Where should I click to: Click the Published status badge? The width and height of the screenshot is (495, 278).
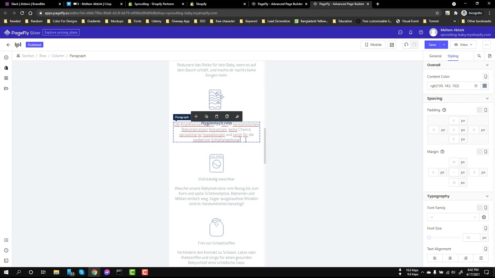34,45
